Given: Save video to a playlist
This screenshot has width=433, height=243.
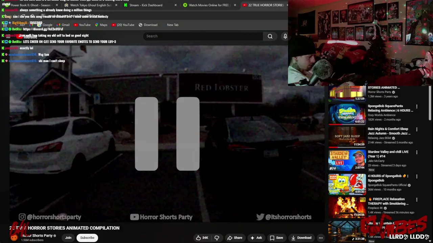Looking at the screenshot, I should pos(276,238).
